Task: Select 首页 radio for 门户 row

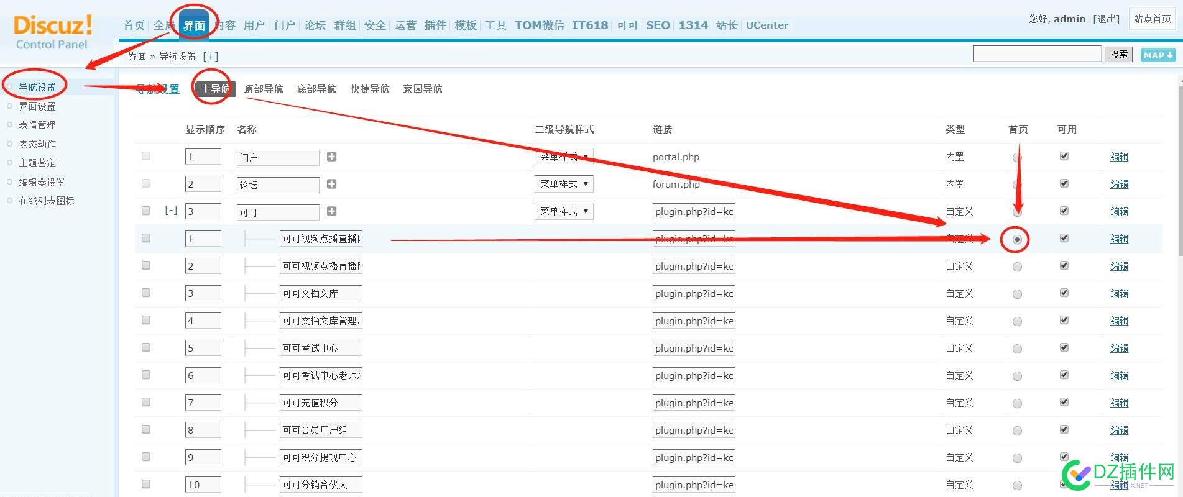Action: click(x=1017, y=157)
